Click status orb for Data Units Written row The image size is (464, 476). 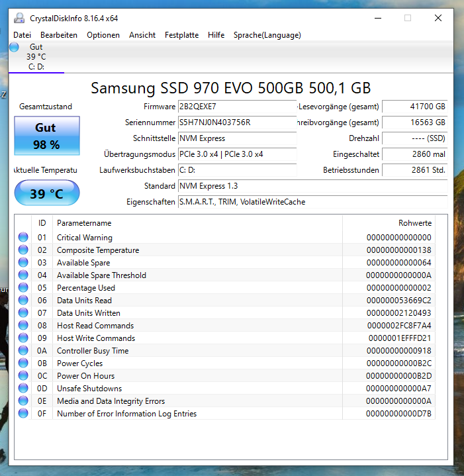tap(23, 312)
